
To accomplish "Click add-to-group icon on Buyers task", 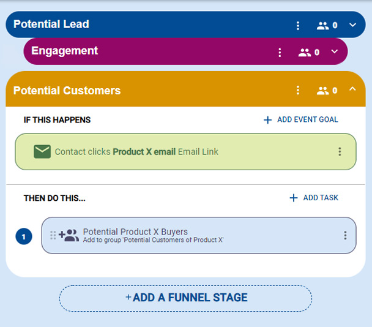I will 69,235.
